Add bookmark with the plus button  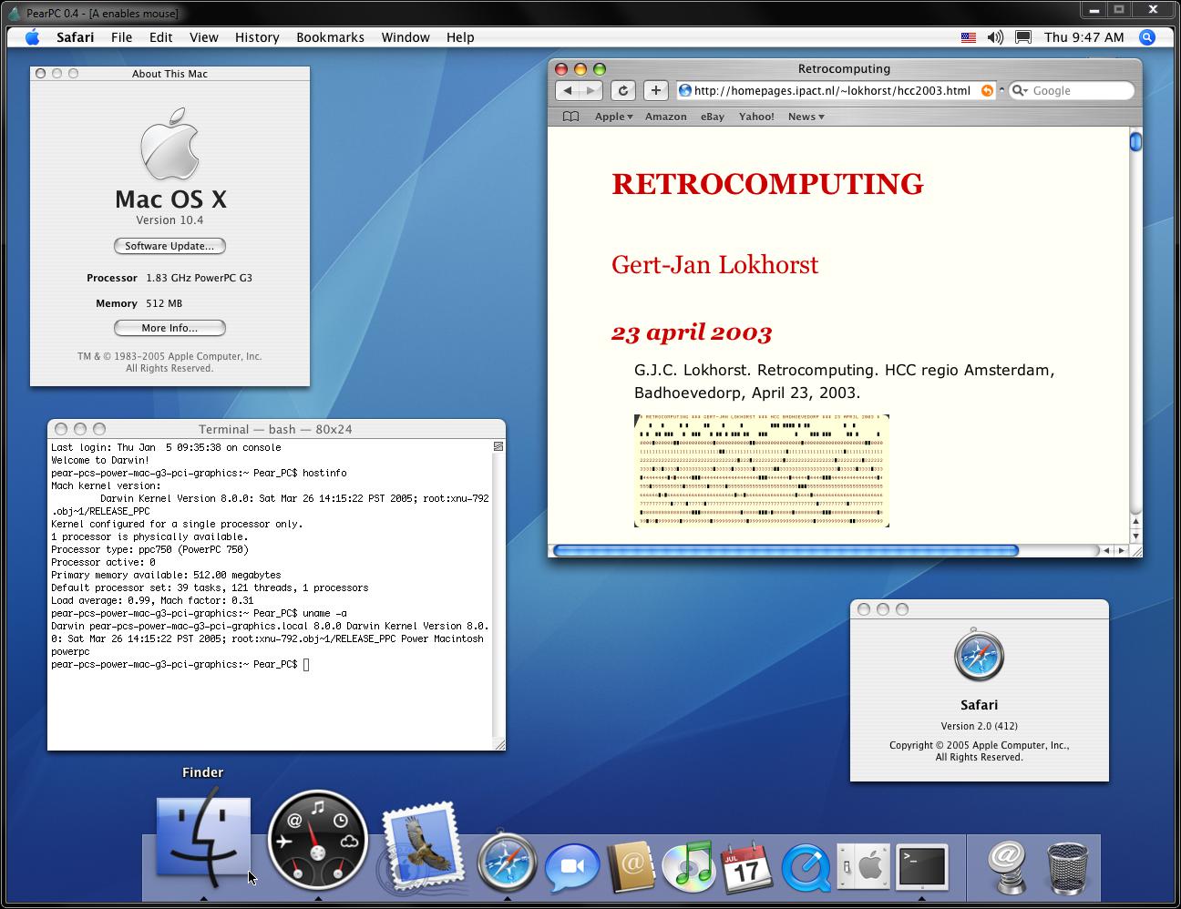tap(655, 90)
